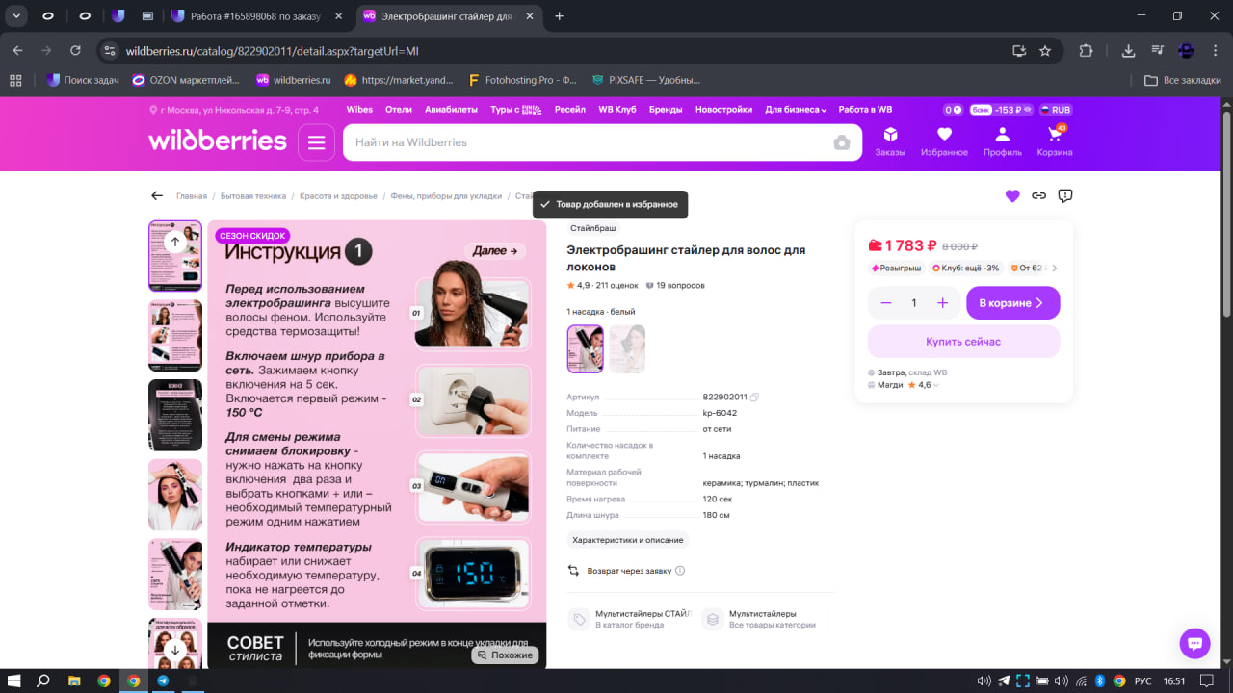
Task: Open WB Клуб in the top navigation
Action: pyautogui.click(x=617, y=110)
